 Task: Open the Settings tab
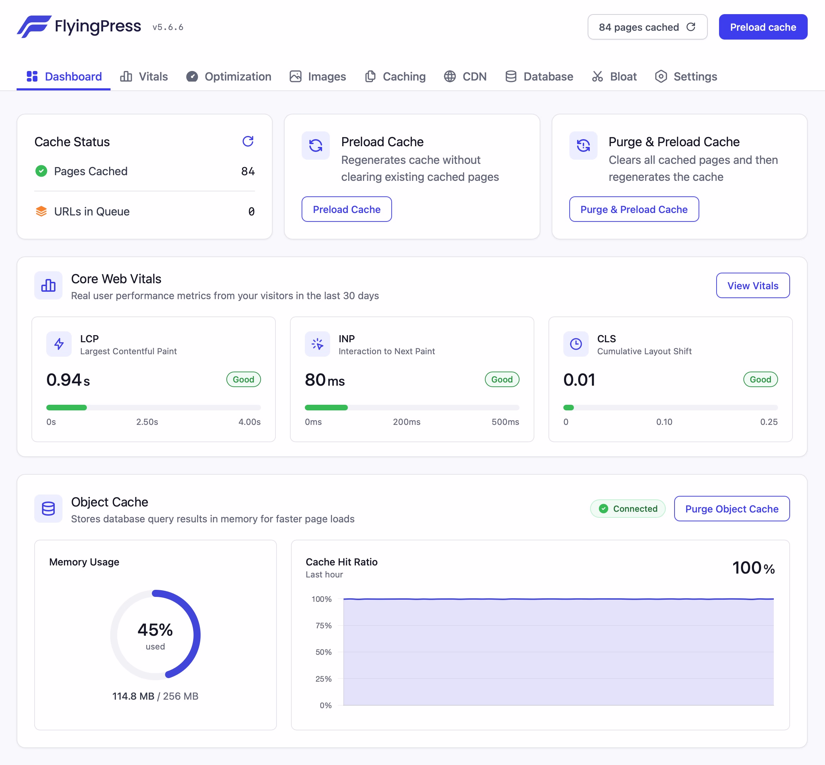685,76
